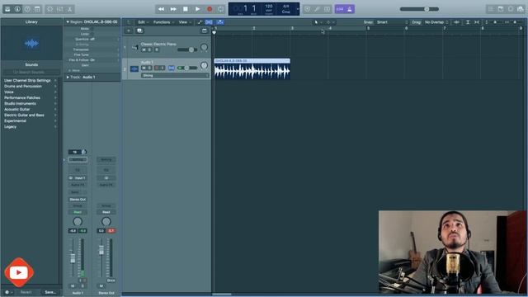The image size is (528, 297).
Task: Show Global Tracks button in track header
Action: click(x=205, y=31)
